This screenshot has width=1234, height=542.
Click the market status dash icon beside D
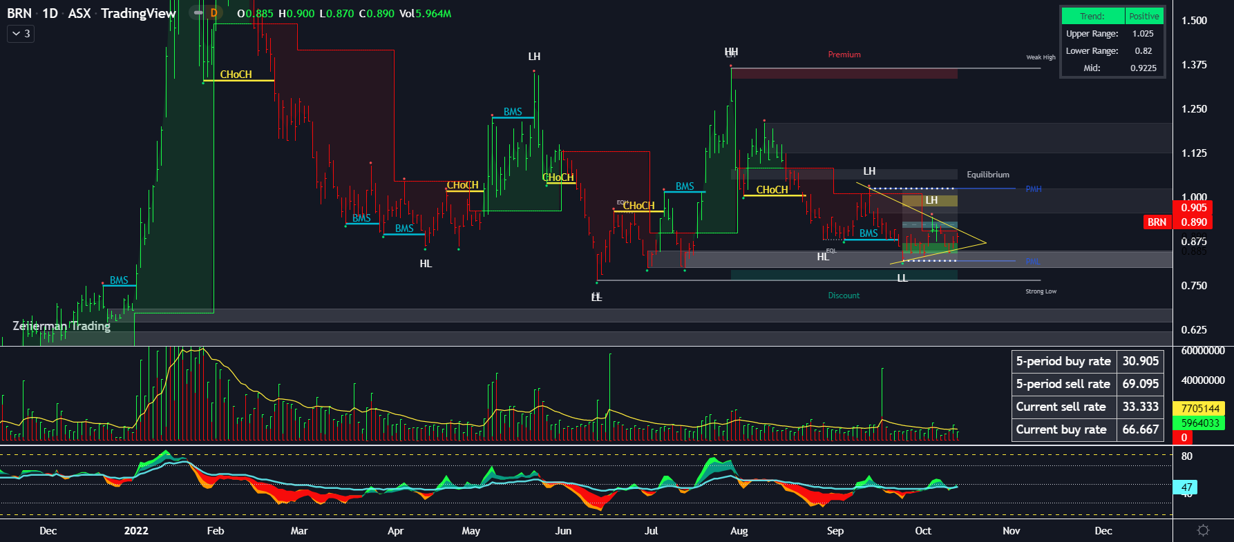198,13
